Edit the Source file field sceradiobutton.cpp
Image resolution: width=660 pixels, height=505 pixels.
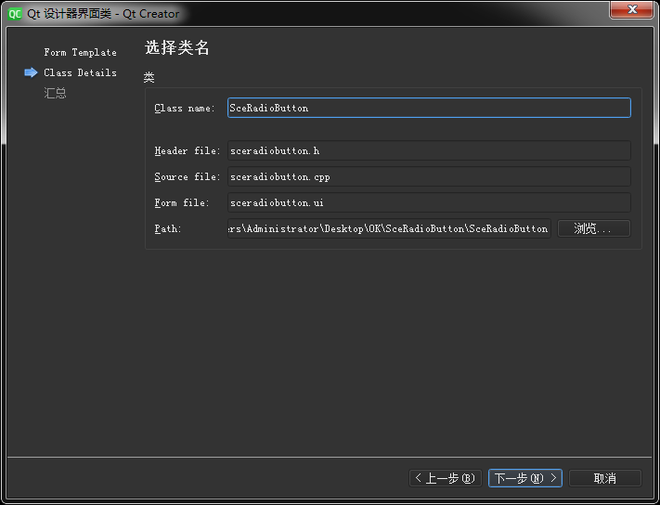(x=429, y=176)
